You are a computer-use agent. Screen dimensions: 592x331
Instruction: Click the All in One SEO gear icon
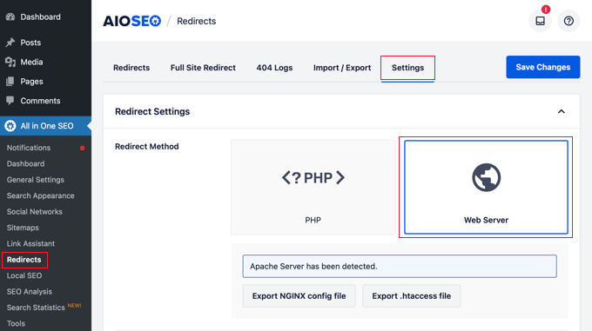(x=10, y=126)
